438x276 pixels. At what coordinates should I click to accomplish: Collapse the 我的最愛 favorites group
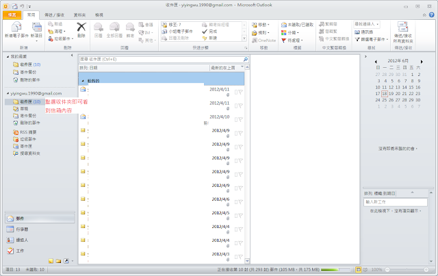pos(8,56)
